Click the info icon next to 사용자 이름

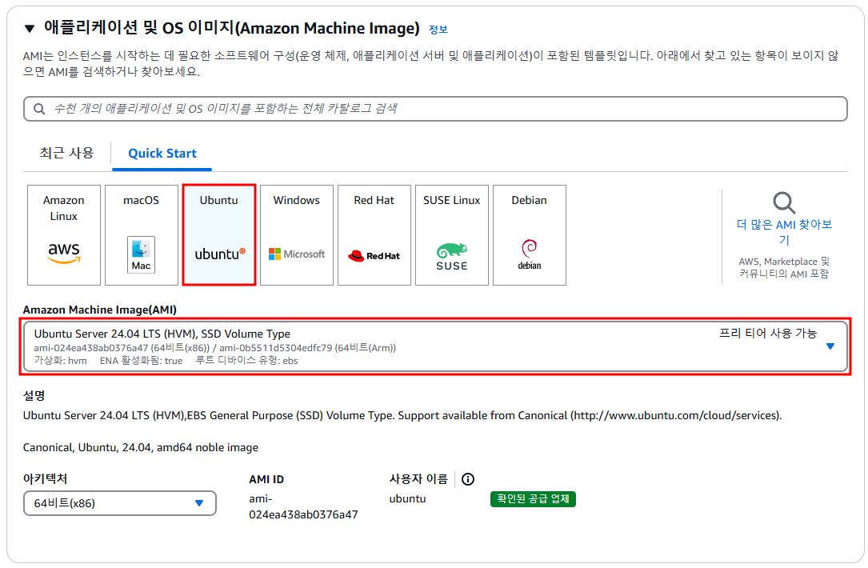[468, 479]
